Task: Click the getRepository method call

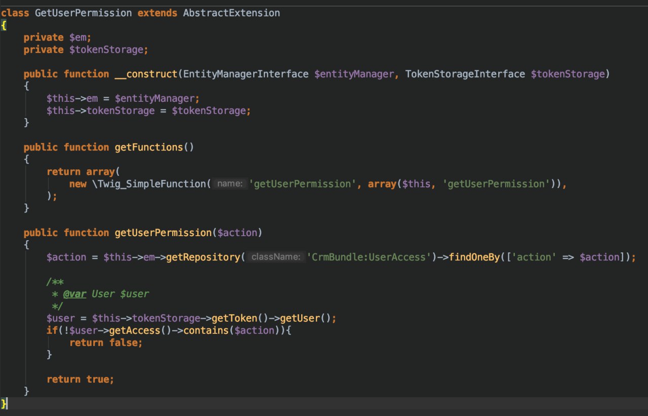Action: [x=202, y=257]
